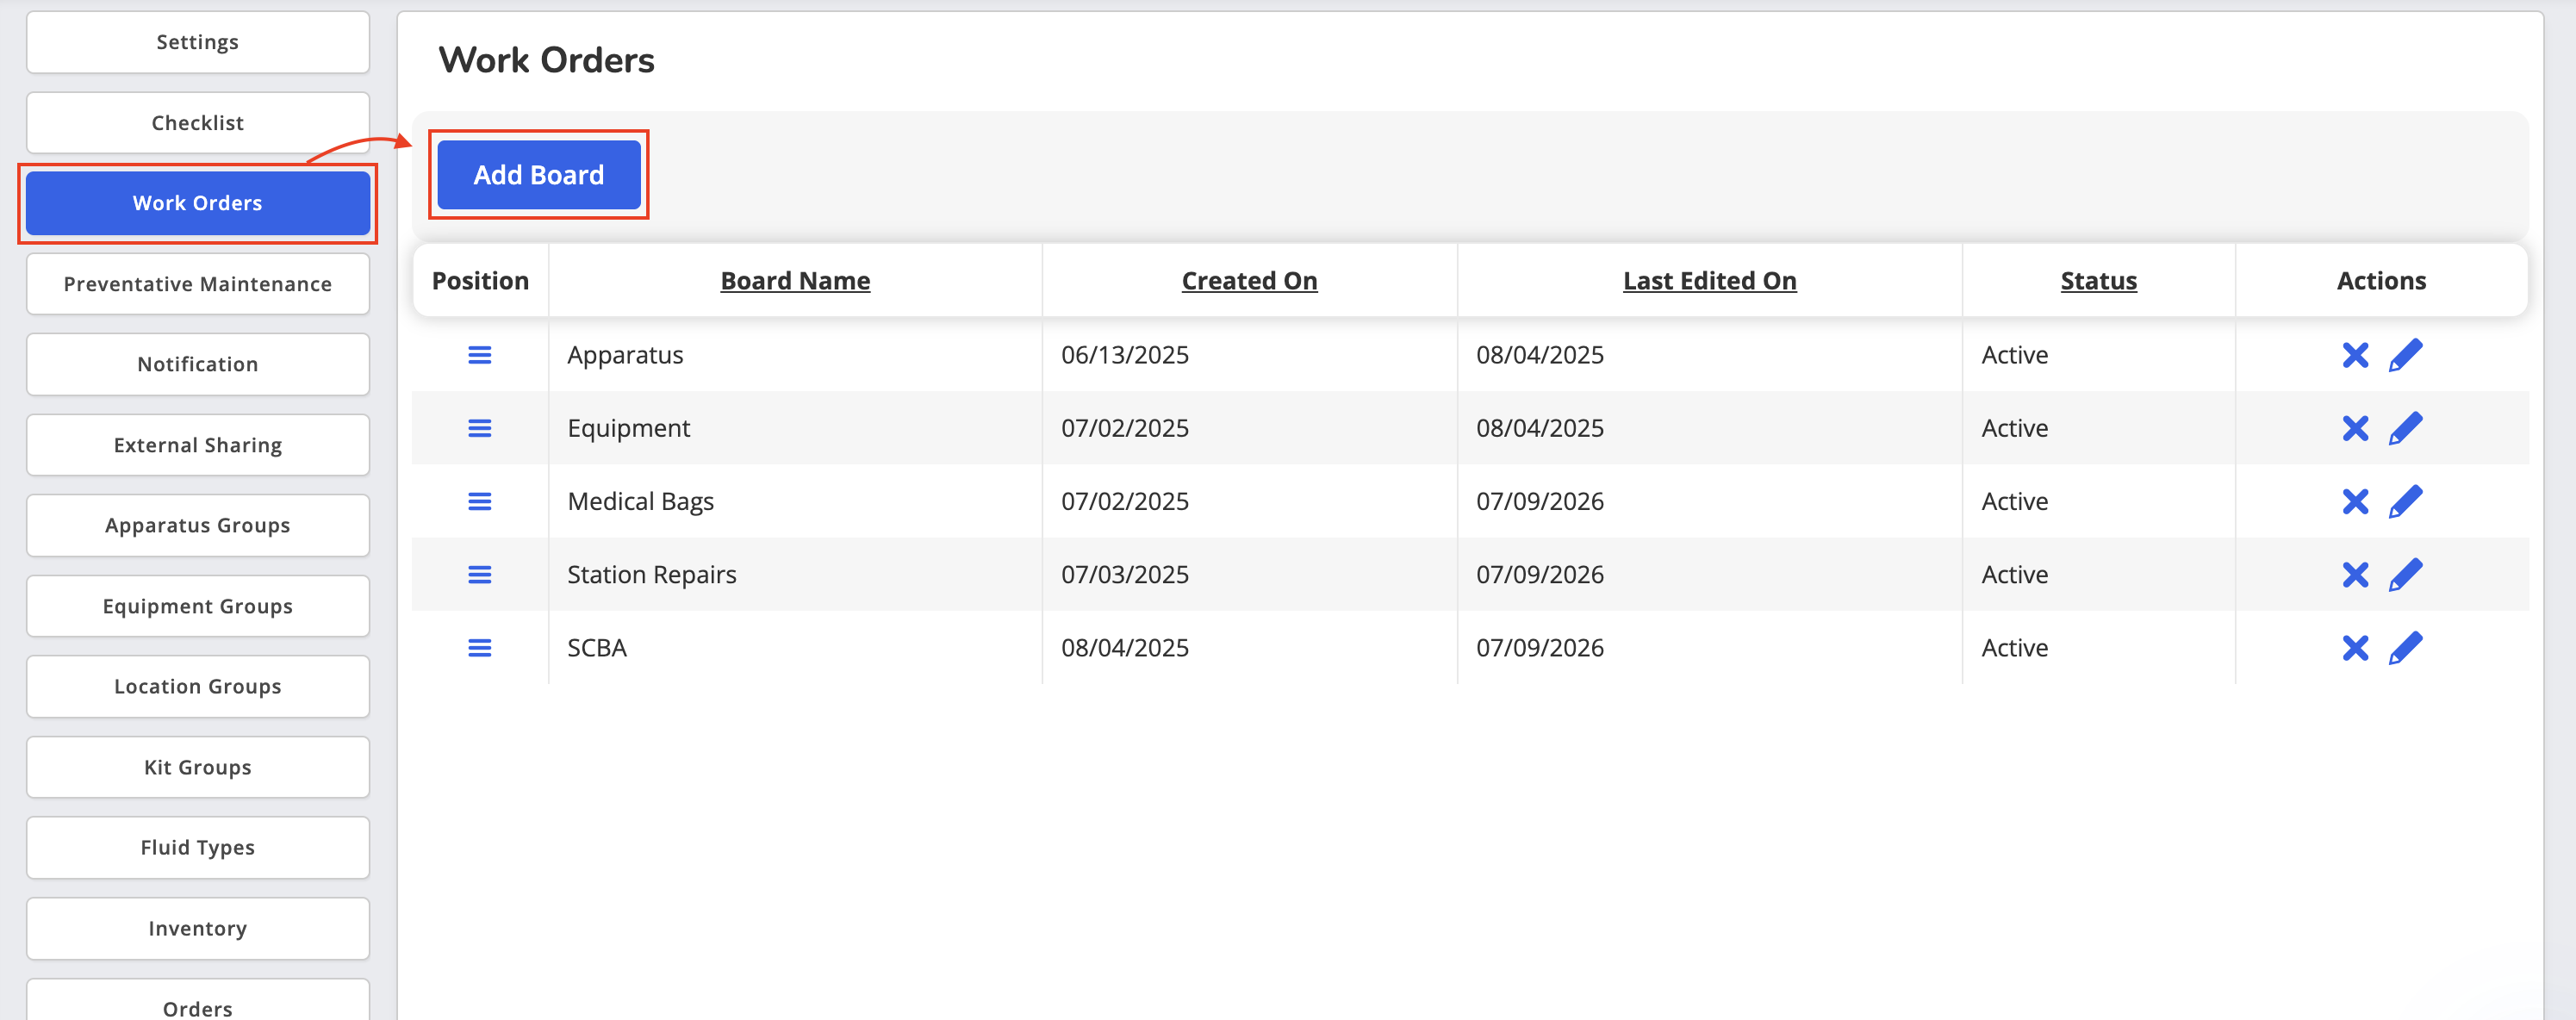Open the Inventory section
The width and height of the screenshot is (2576, 1020).
[198, 928]
